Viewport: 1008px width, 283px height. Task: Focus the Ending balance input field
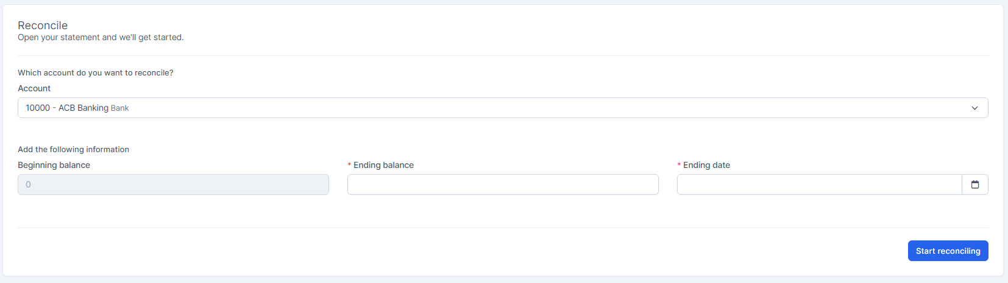coord(502,184)
